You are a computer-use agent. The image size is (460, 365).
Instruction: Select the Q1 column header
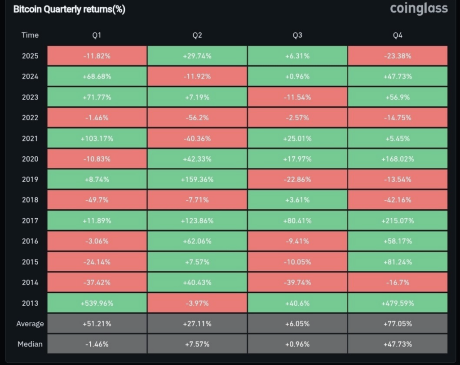click(97, 35)
